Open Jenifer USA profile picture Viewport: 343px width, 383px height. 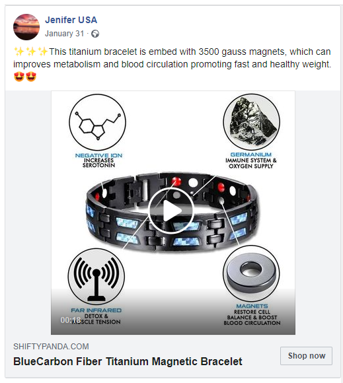click(x=26, y=27)
